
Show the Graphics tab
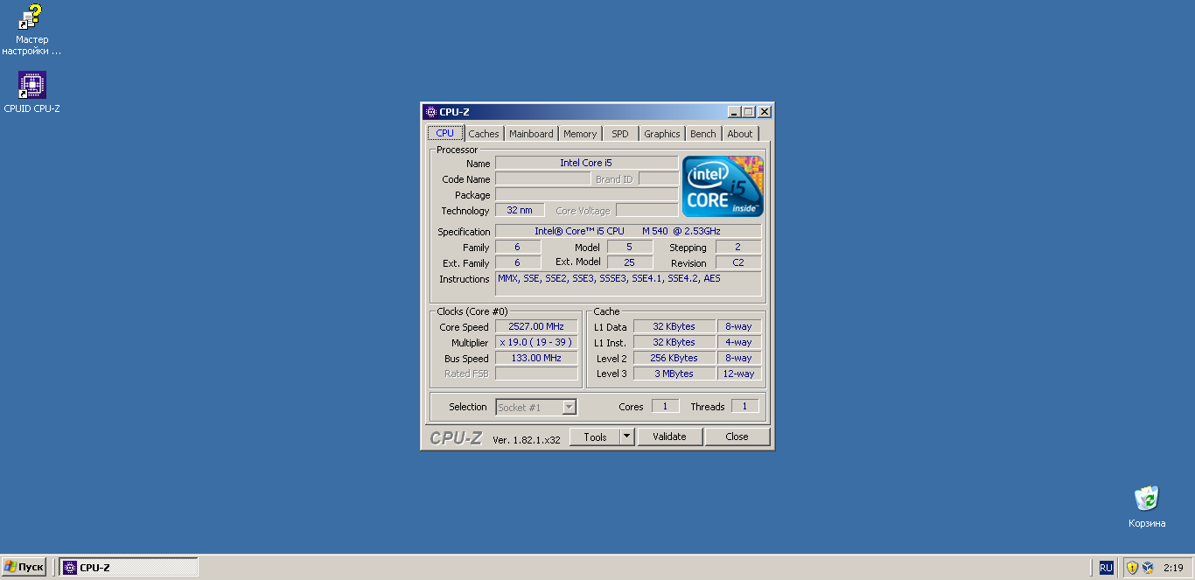coord(661,134)
